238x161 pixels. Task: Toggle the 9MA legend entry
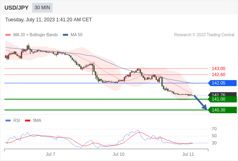pyautogui.click(x=33, y=121)
